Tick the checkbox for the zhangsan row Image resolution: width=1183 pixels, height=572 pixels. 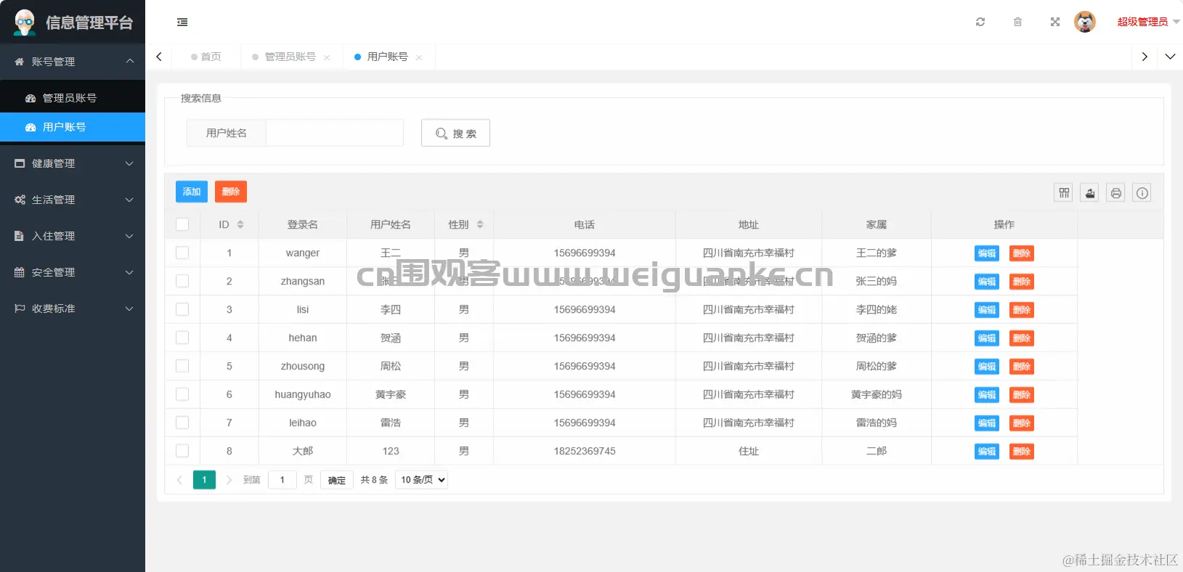[x=182, y=281]
